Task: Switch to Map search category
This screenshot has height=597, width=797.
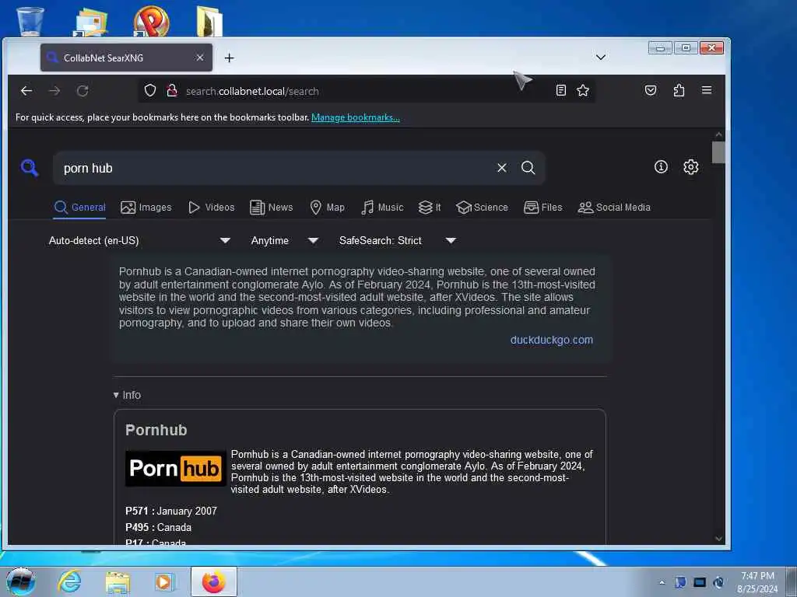Action: 327,207
